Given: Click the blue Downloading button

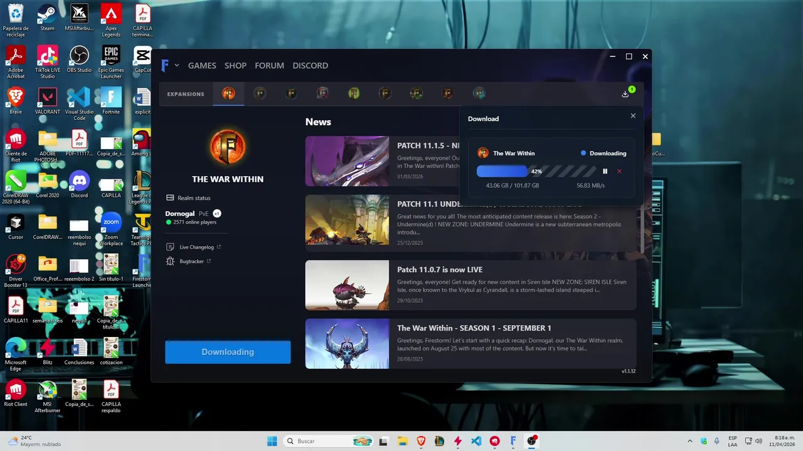Looking at the screenshot, I should 228,352.
